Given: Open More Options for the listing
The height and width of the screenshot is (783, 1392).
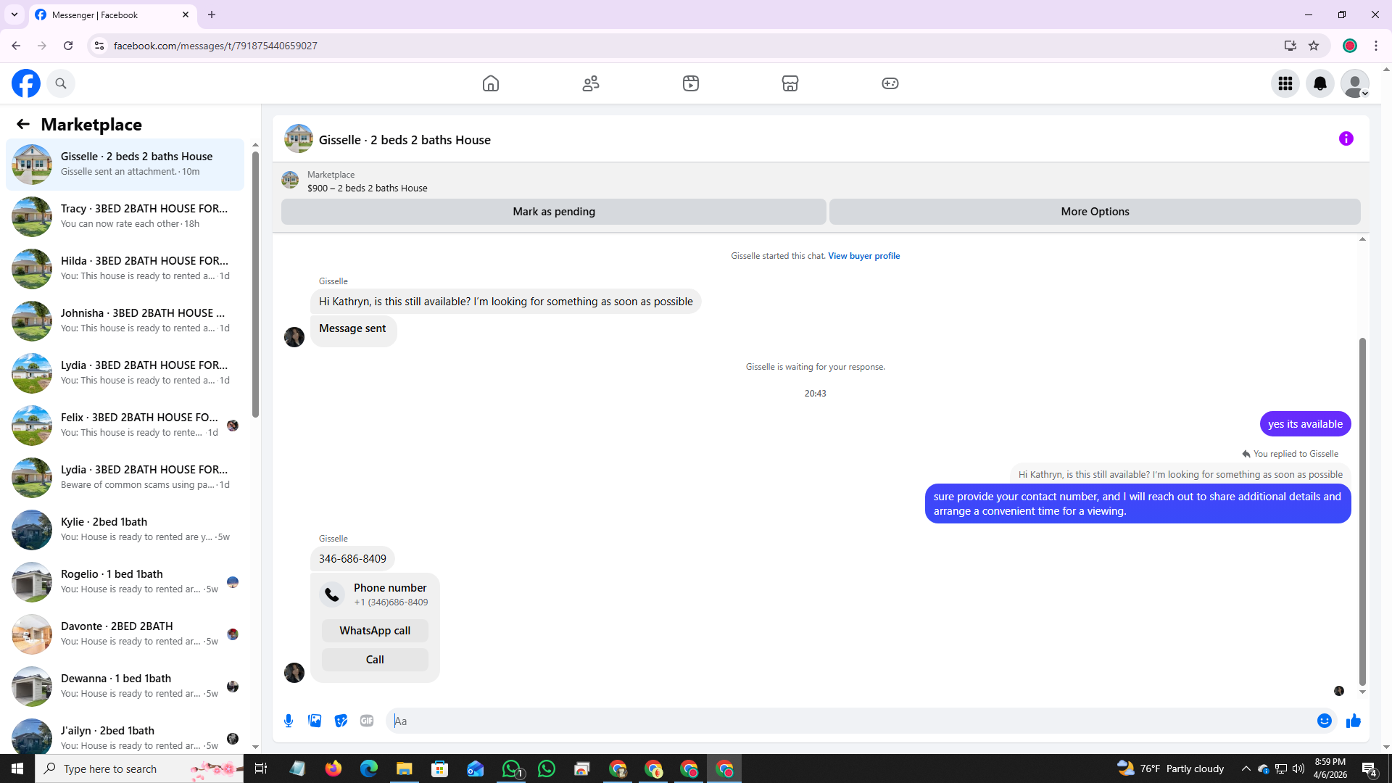Looking at the screenshot, I should pyautogui.click(x=1095, y=212).
